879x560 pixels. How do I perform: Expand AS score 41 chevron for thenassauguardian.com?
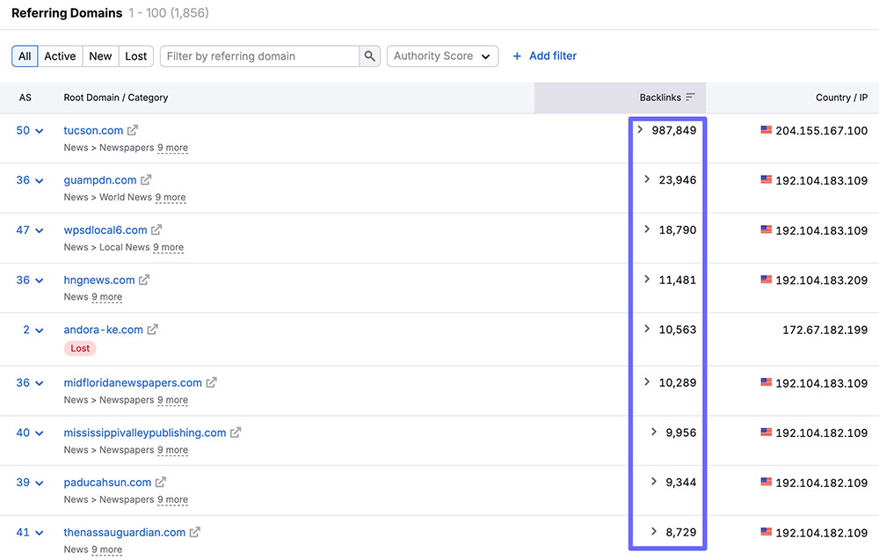point(40,533)
